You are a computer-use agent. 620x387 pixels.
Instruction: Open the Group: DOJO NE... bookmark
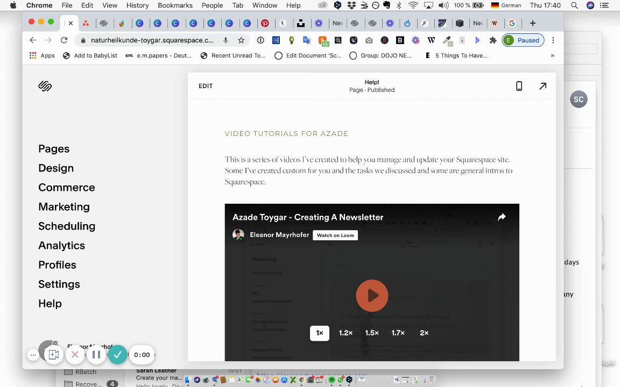(381, 56)
